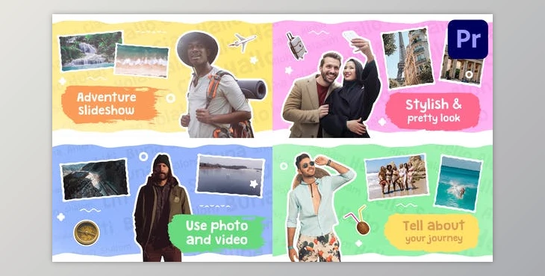Click the suitcase sticker icon

coord(296,46)
